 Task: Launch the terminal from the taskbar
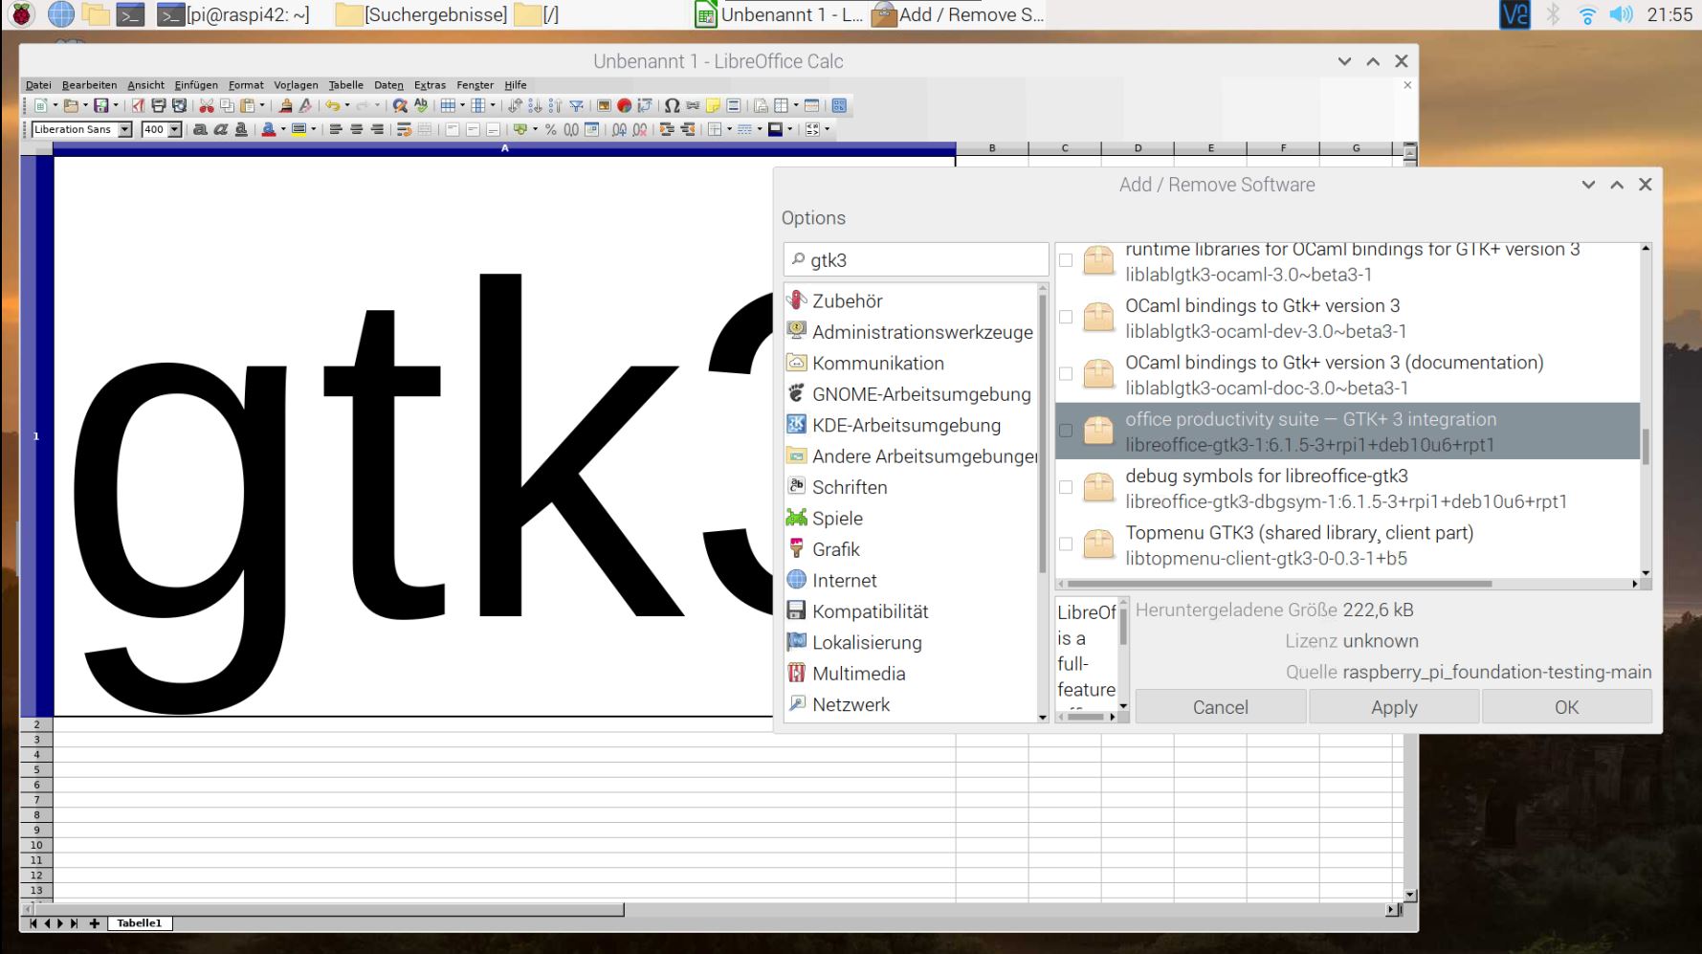tap(130, 14)
